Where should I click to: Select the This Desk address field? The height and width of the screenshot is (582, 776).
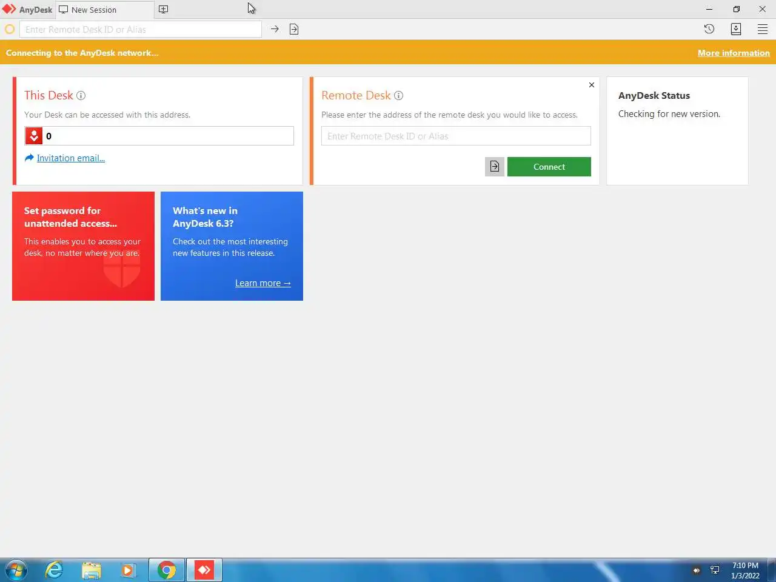click(x=159, y=136)
